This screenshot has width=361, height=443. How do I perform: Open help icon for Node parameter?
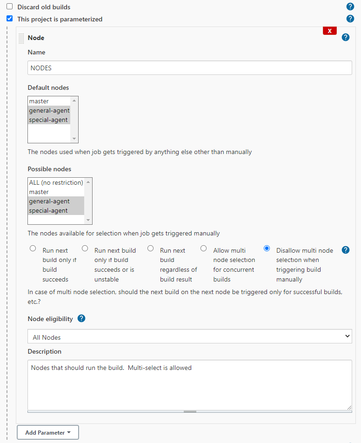(x=346, y=37)
